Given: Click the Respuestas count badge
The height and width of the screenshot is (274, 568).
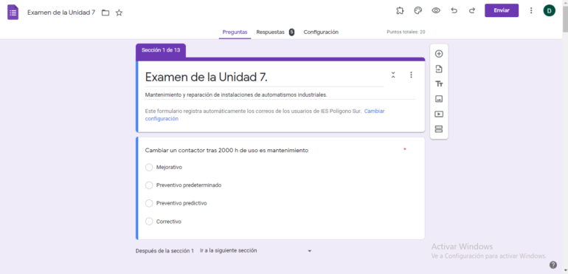Looking at the screenshot, I should coord(291,32).
